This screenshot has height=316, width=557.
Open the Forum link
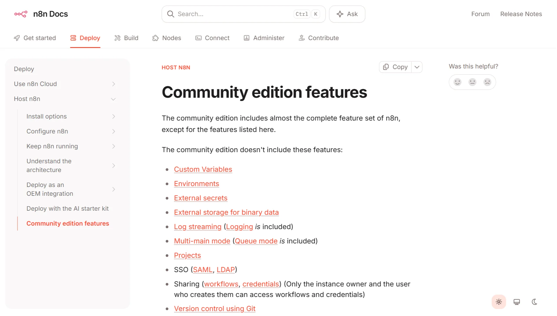480,14
